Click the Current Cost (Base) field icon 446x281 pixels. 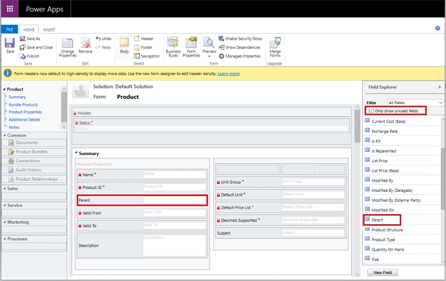click(x=367, y=121)
